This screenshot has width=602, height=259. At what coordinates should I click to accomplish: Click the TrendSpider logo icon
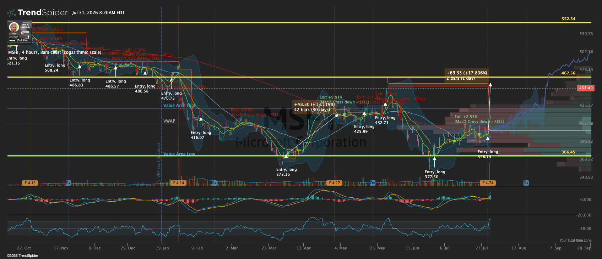tap(11, 13)
